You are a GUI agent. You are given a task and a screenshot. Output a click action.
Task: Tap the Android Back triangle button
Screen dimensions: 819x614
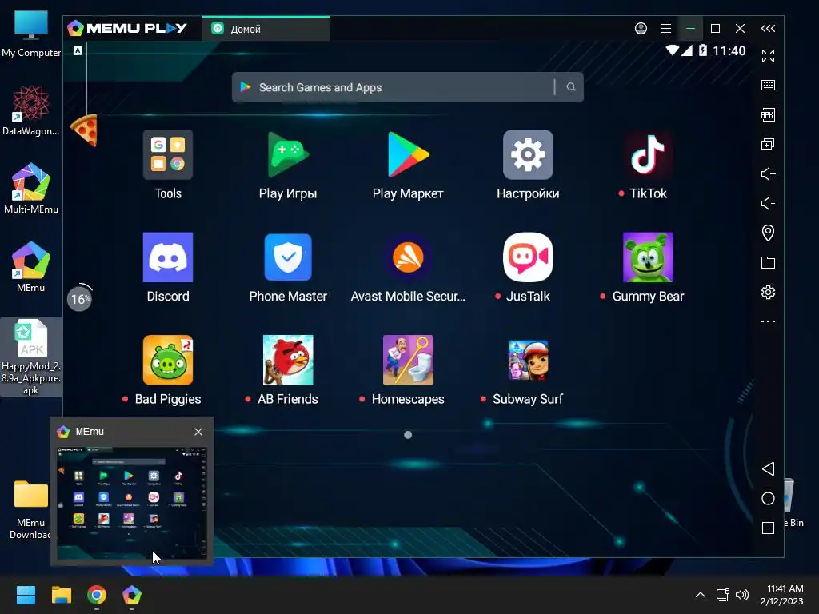click(768, 468)
